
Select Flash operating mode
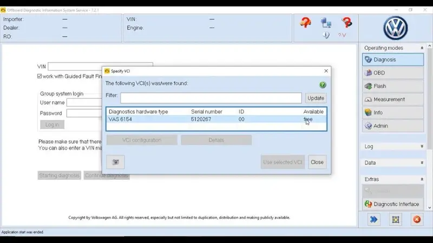(393, 86)
